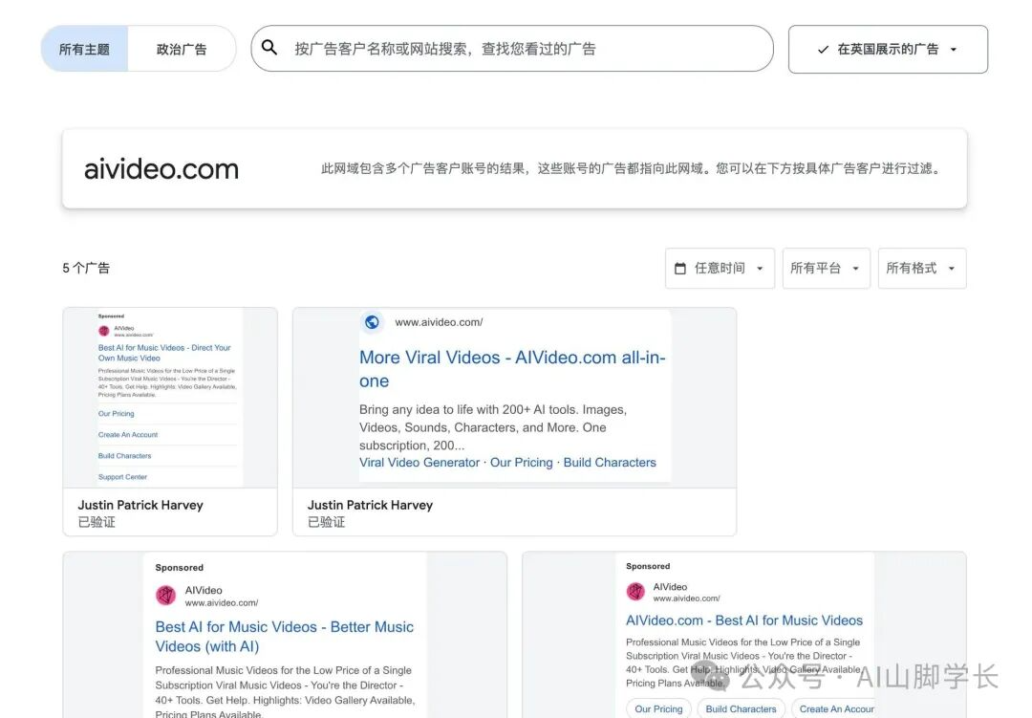Click the Build Characters chip in bottom right ad
1032x718 pixels.
742,708
